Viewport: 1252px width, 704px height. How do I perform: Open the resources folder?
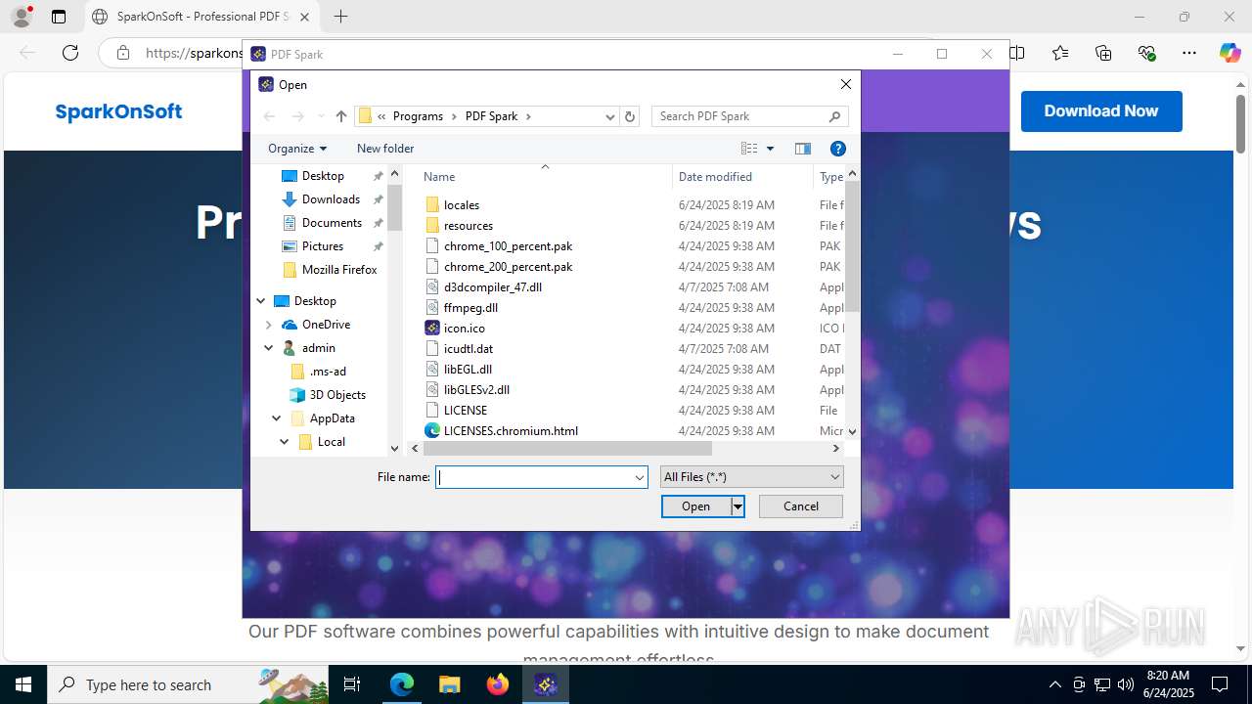pyautogui.click(x=468, y=226)
